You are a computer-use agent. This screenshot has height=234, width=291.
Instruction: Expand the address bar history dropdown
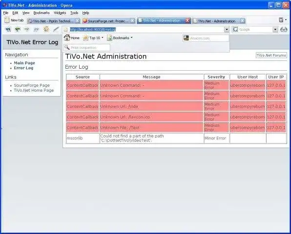[227, 29]
